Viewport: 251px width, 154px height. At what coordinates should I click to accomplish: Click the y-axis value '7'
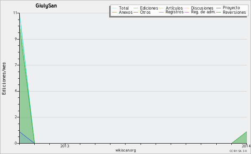(16, 65)
